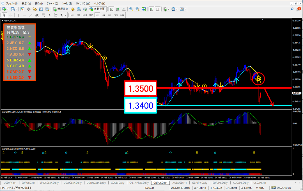Switch to candlestick chart display

coord(118,9)
